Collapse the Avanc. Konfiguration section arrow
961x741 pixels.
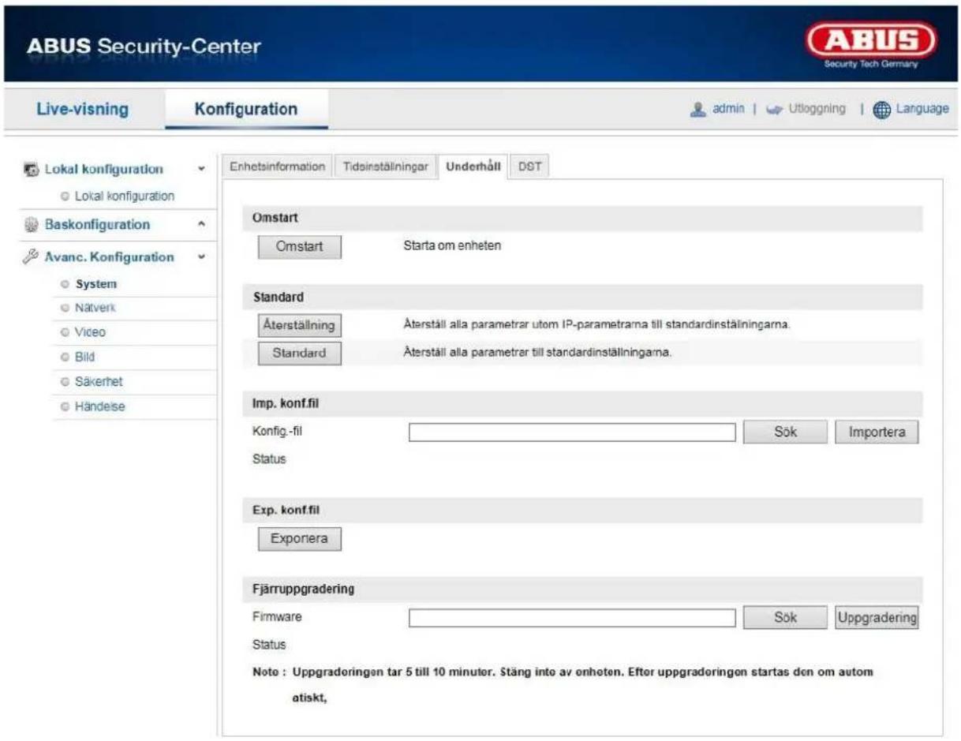(202, 257)
